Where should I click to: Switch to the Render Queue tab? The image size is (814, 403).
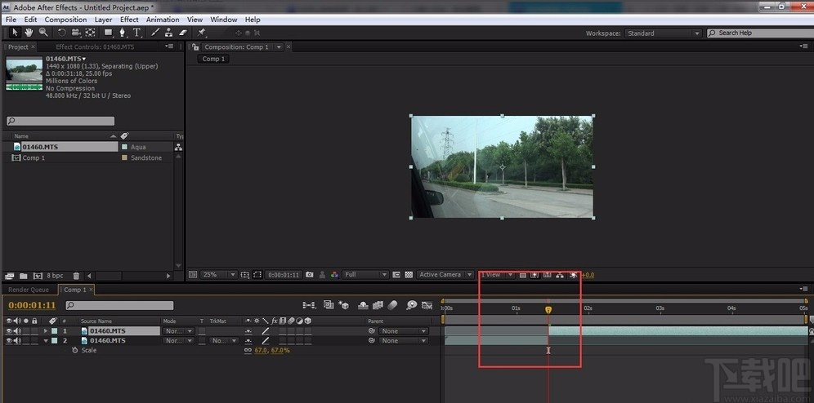pos(29,290)
